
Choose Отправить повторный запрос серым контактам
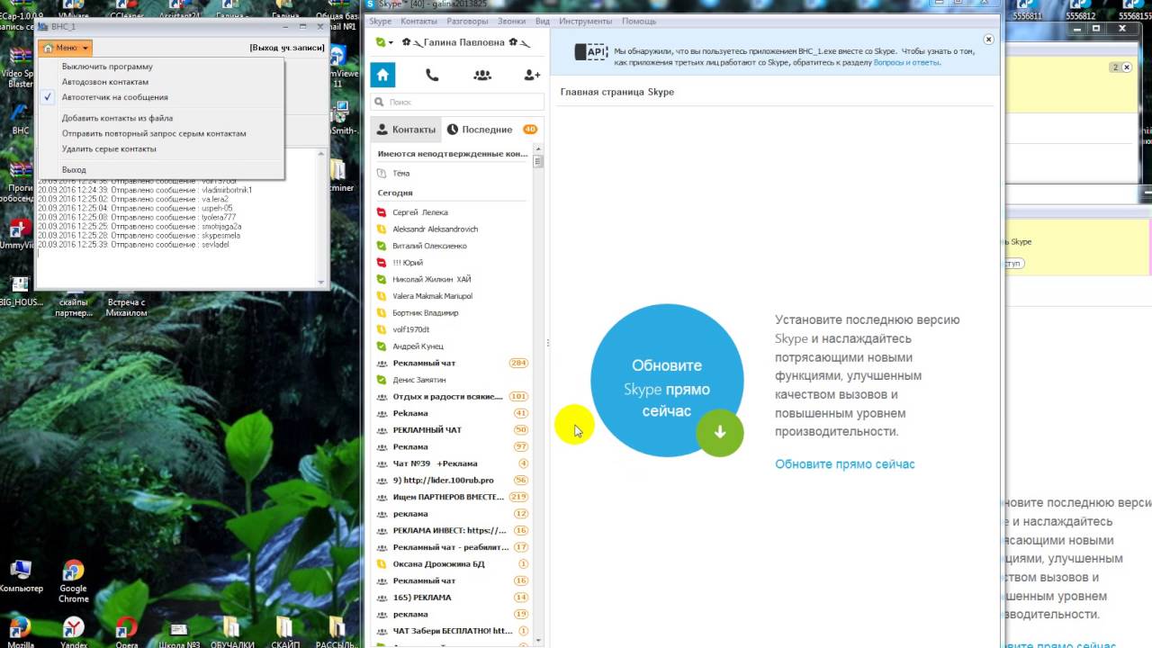pos(154,133)
